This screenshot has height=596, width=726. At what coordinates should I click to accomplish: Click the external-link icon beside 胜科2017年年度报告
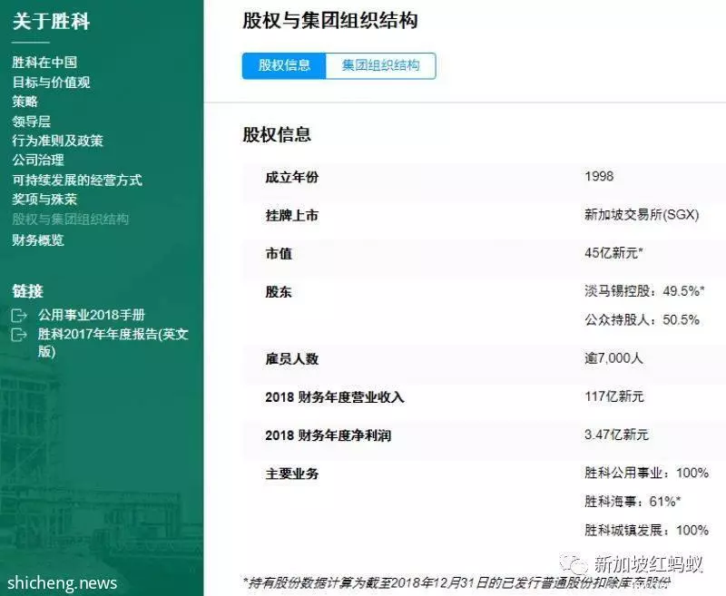[x=19, y=335]
